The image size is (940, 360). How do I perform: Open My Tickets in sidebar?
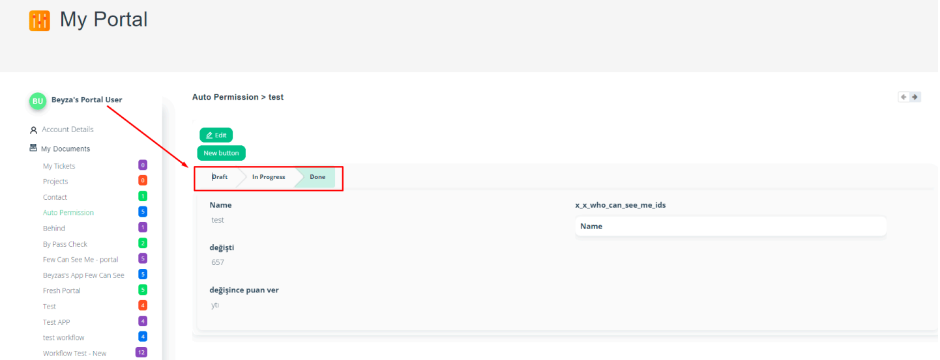pos(59,166)
